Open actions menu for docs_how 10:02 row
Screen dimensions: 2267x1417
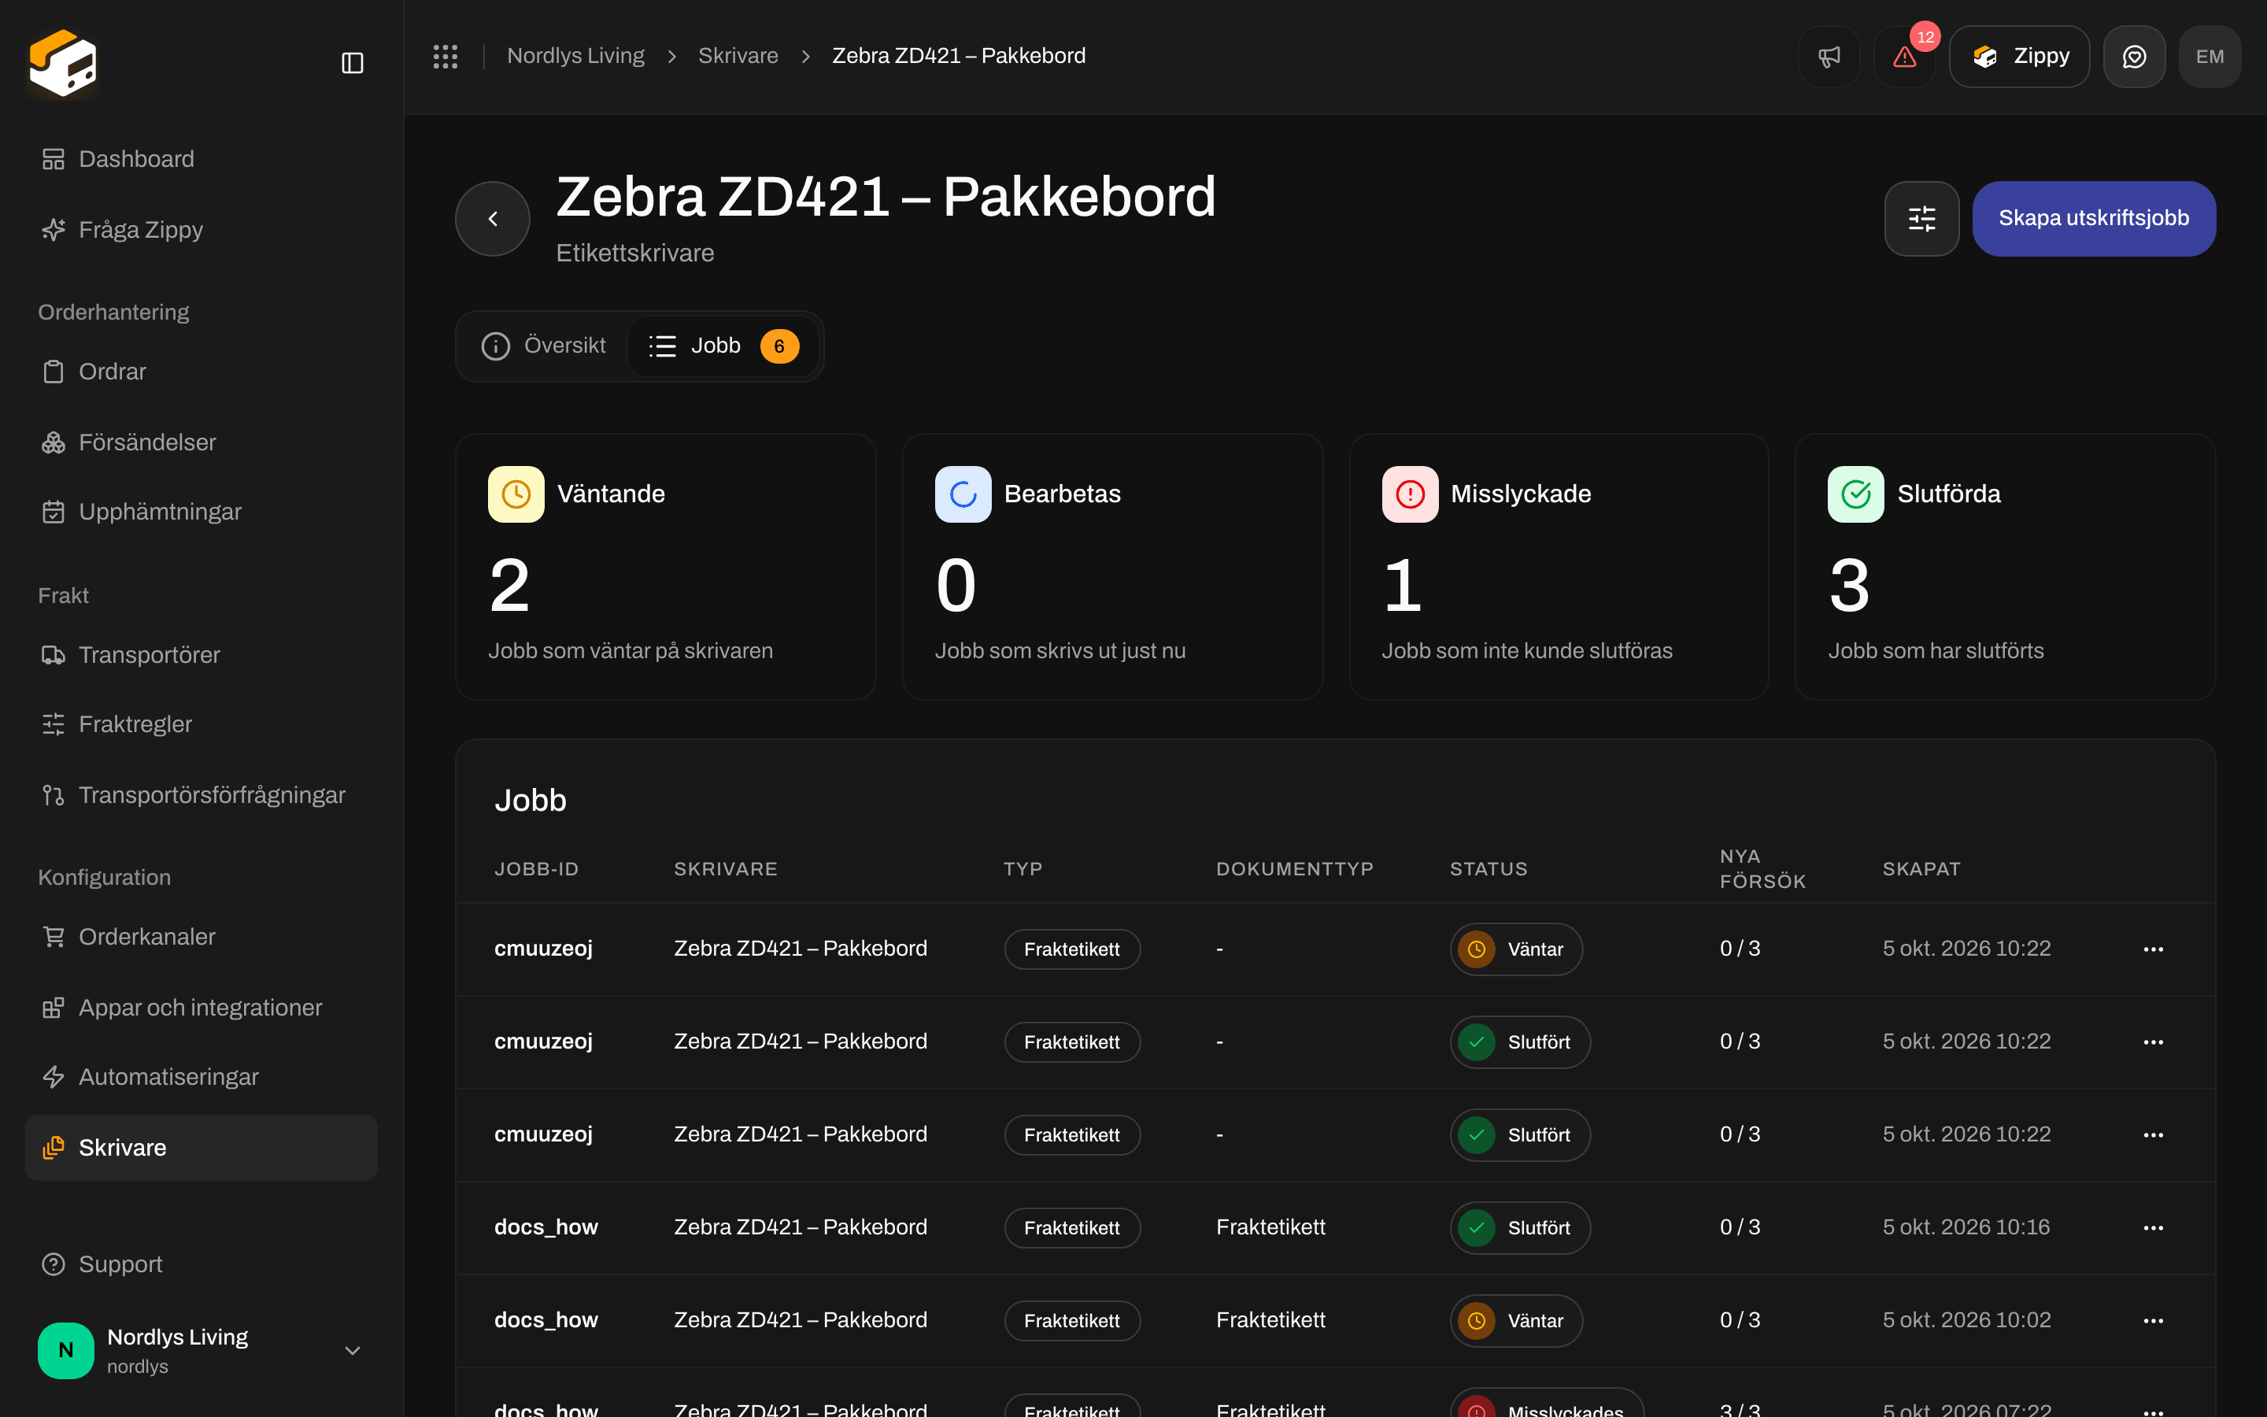coord(2153,1320)
